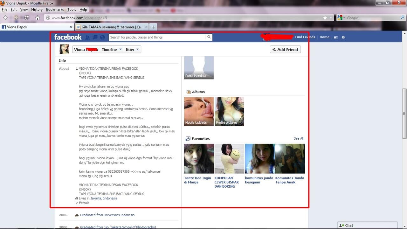Open the Facebook account settings gear

point(343,37)
